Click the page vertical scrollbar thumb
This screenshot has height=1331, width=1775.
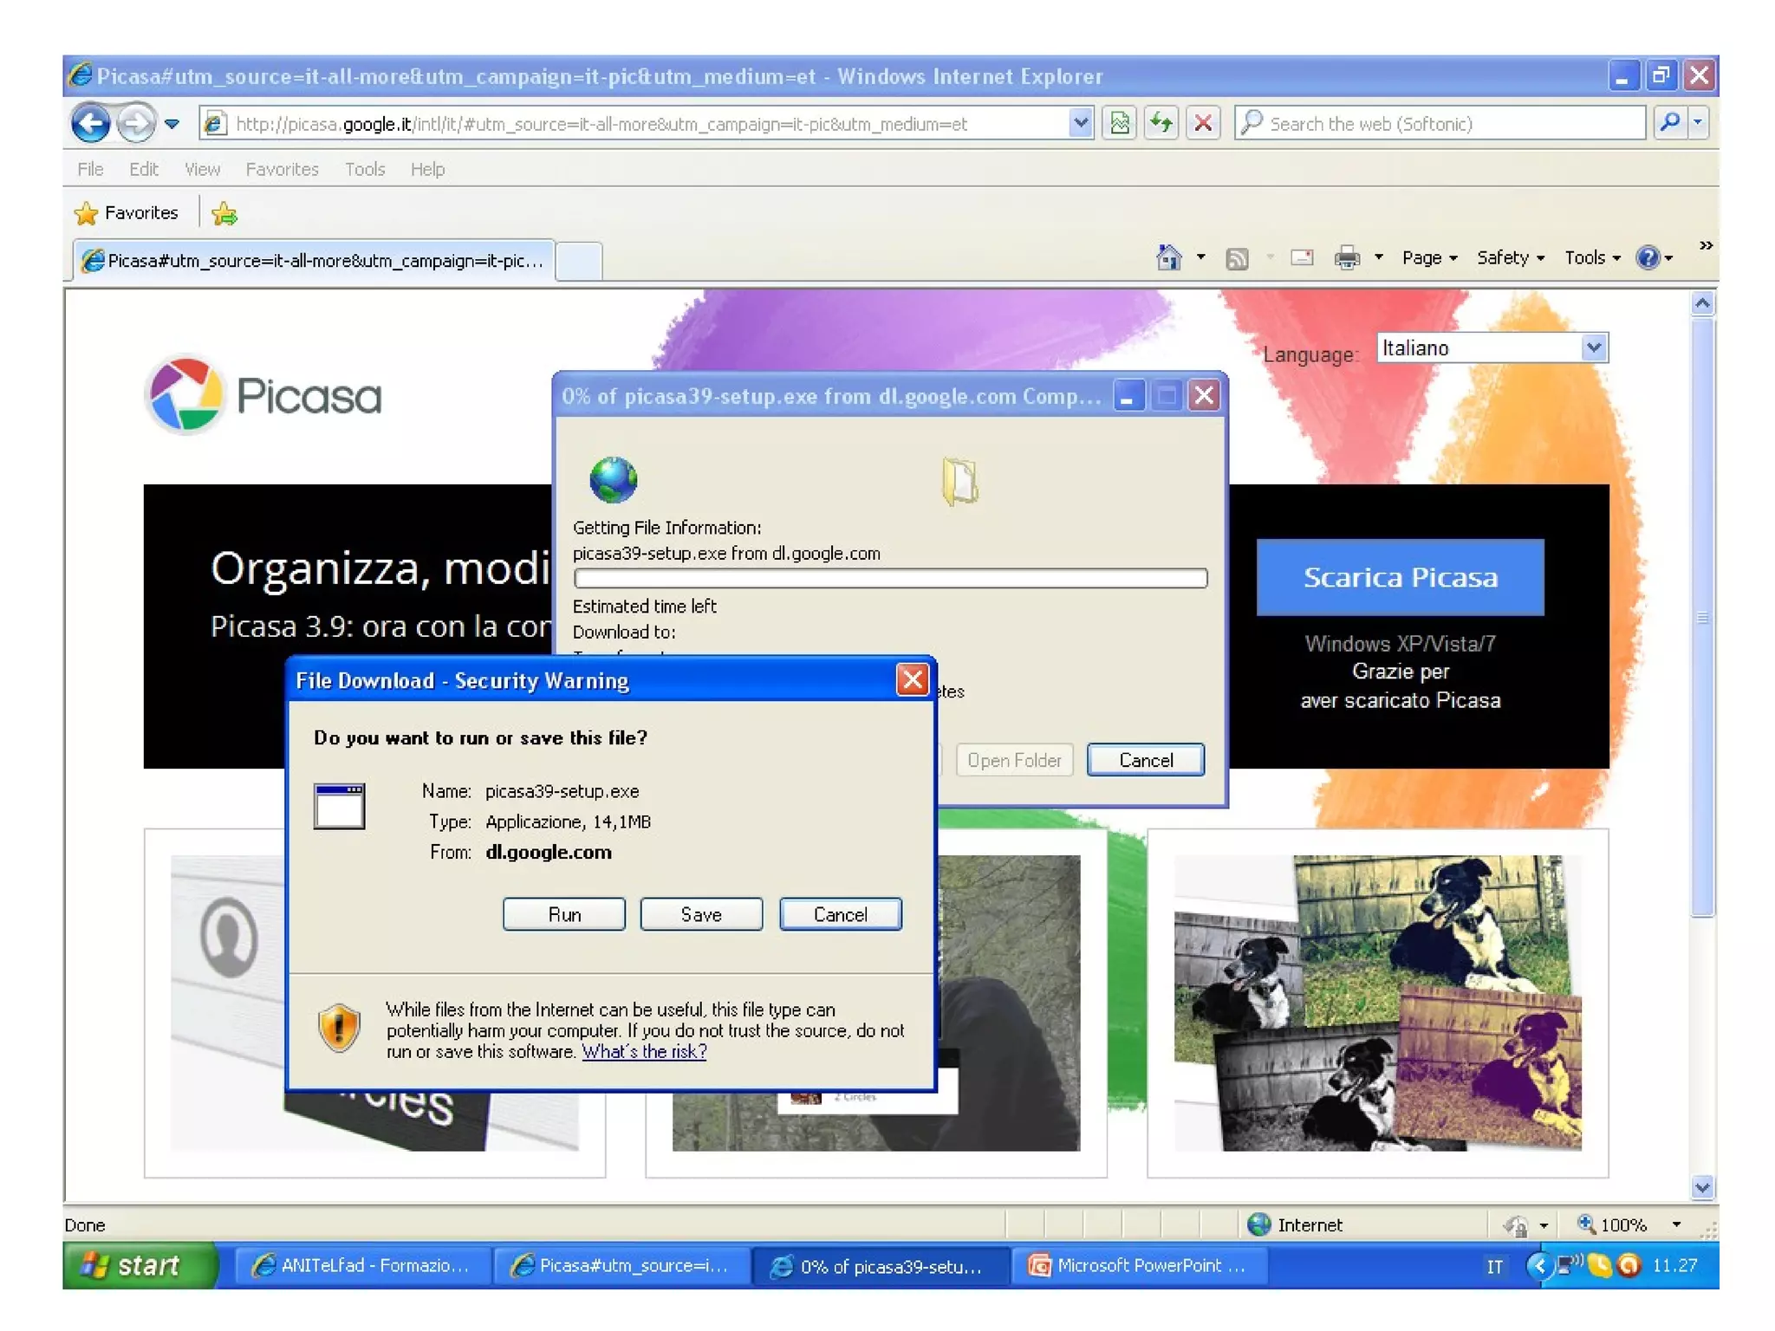[x=1702, y=617]
